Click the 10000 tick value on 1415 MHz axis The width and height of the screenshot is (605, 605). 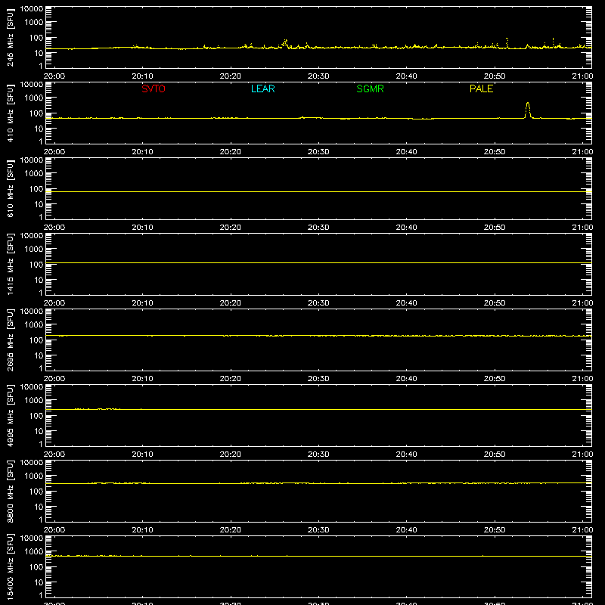tap(32, 236)
